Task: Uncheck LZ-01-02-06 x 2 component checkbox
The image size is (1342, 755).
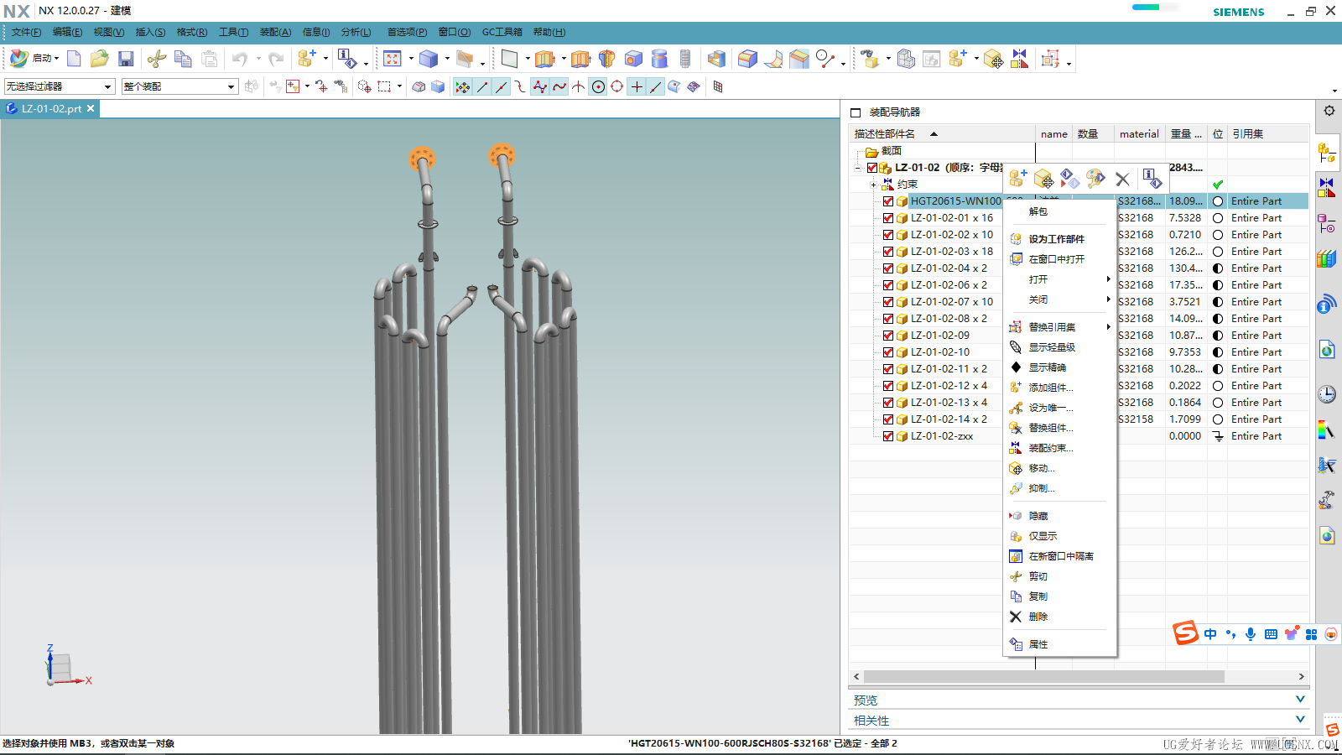Action: tap(888, 285)
